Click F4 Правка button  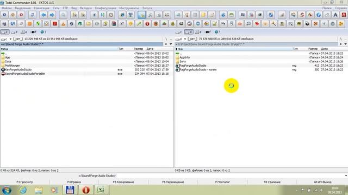[x=74, y=182]
